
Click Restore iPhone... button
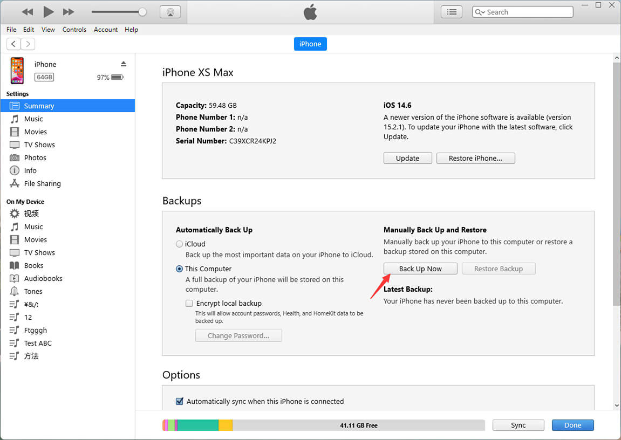[476, 159]
